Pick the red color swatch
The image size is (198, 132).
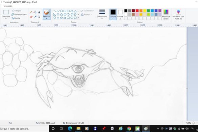coord(137,11)
